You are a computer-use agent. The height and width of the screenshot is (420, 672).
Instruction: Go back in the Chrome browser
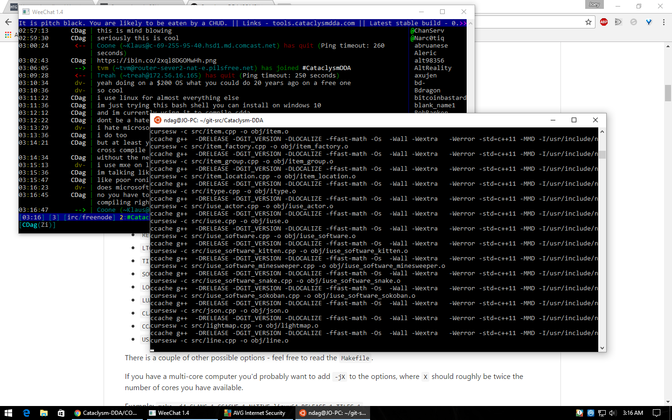pyautogui.click(x=8, y=22)
